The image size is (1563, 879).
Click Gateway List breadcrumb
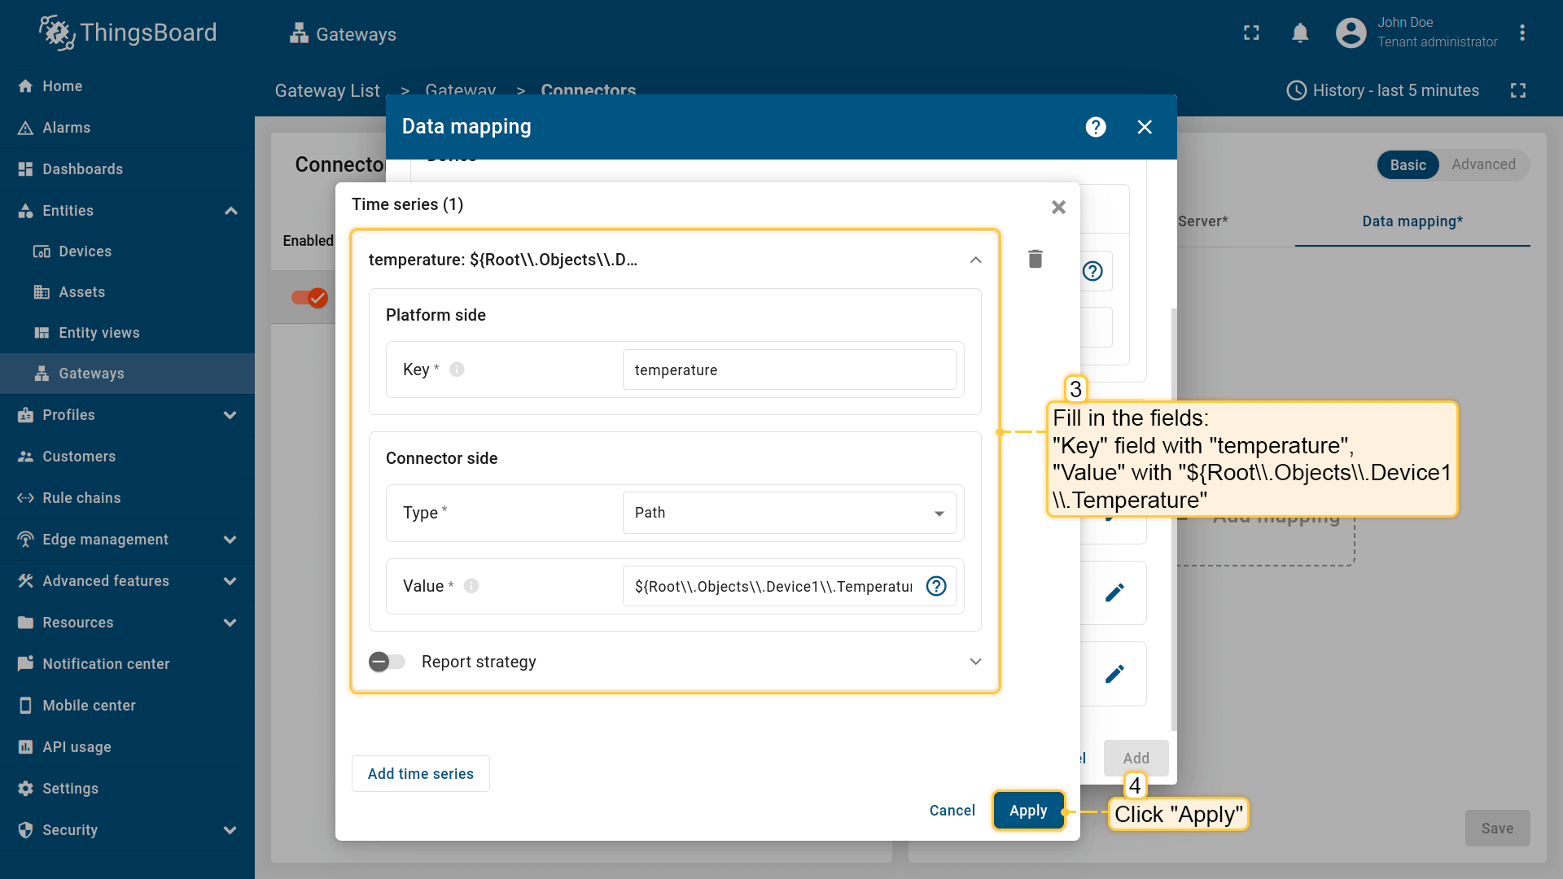327,91
